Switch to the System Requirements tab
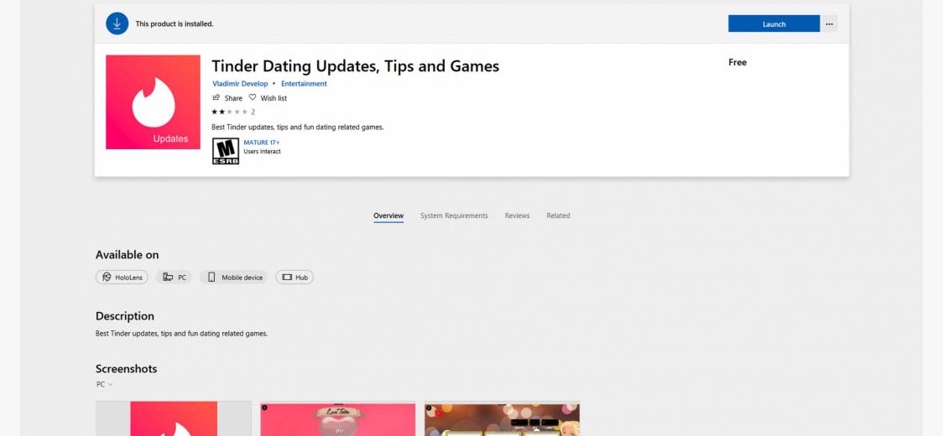Viewport: 943px width, 436px height. pyautogui.click(x=454, y=215)
